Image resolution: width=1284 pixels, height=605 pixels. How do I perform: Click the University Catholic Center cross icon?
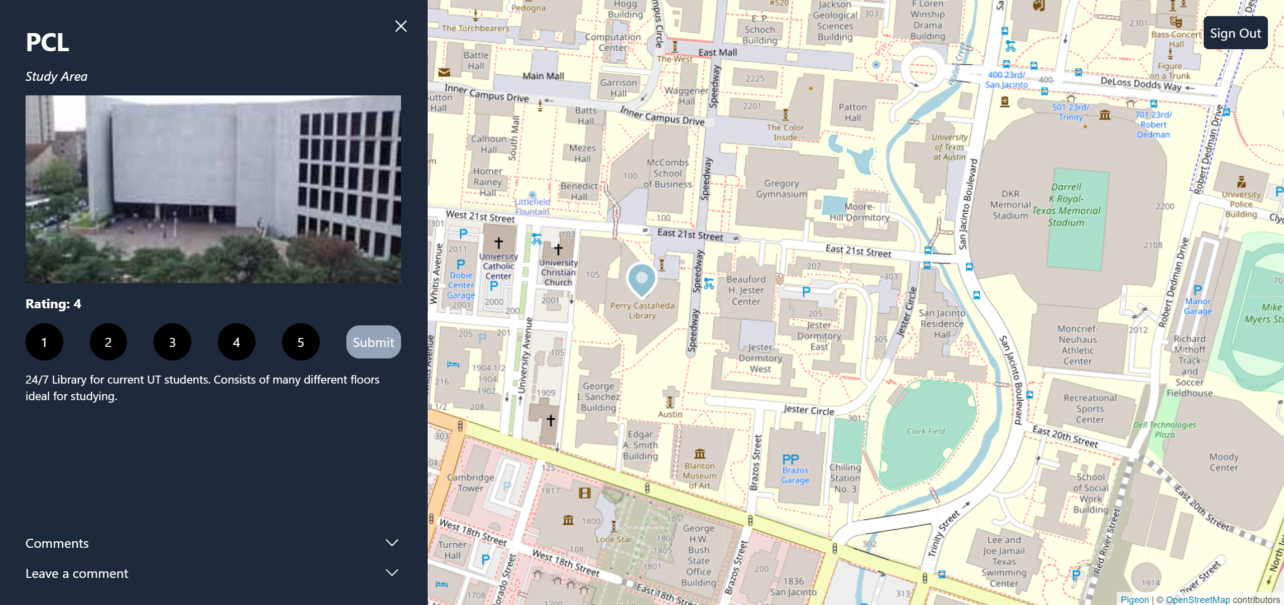click(498, 243)
